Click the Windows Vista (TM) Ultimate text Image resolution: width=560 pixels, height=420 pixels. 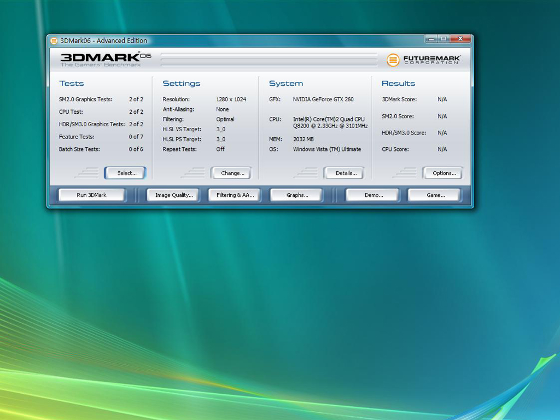coord(327,149)
